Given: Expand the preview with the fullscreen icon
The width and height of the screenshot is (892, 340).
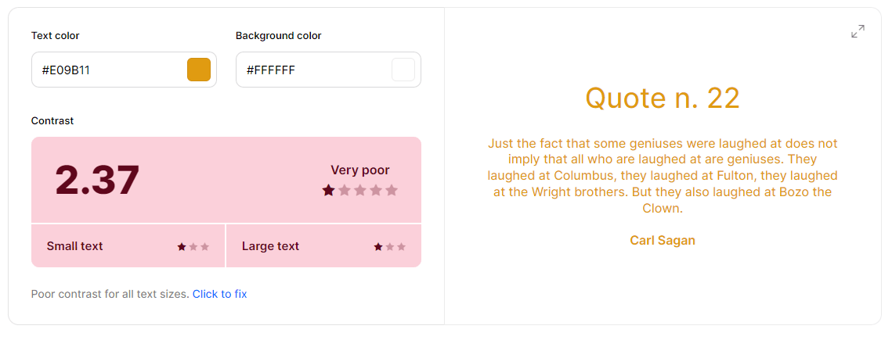Looking at the screenshot, I should 858,32.
